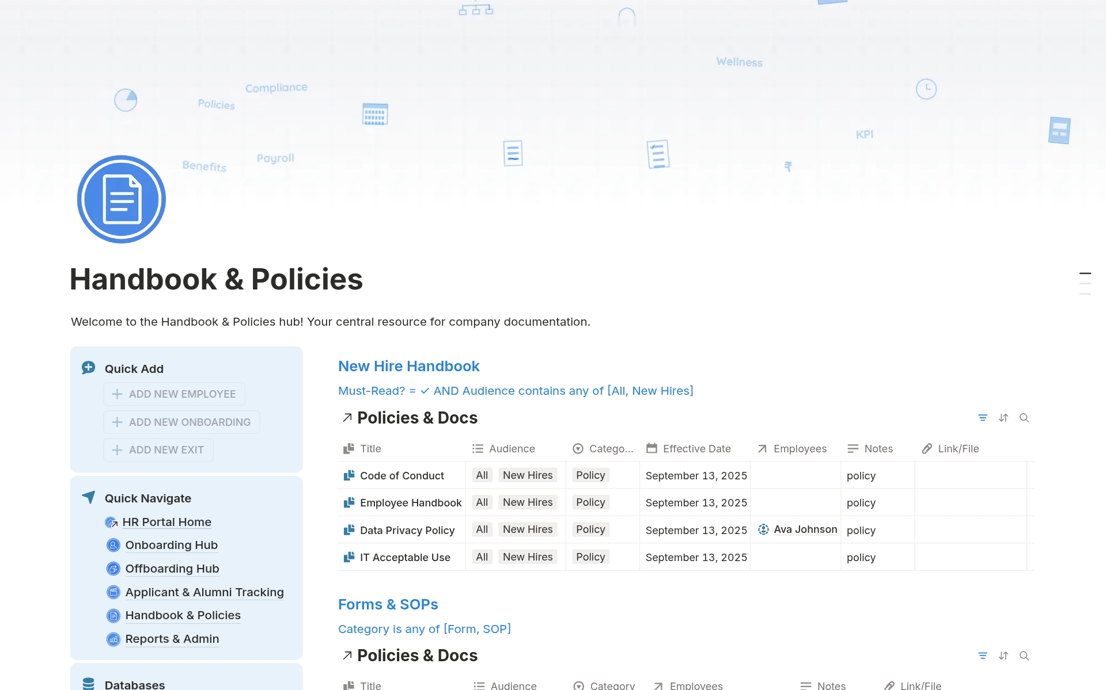
Task: Click the HR Portal Home icon
Action: 112,522
